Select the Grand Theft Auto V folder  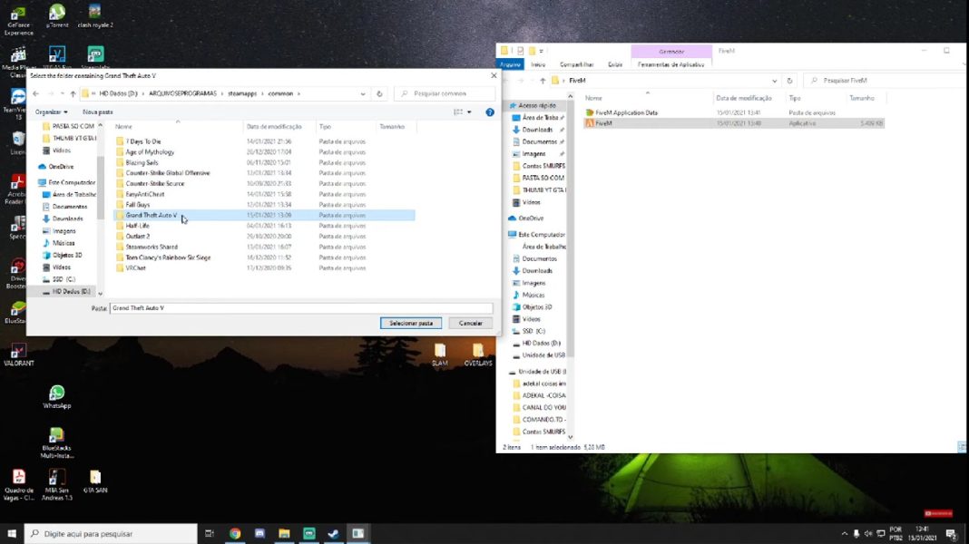265,216
